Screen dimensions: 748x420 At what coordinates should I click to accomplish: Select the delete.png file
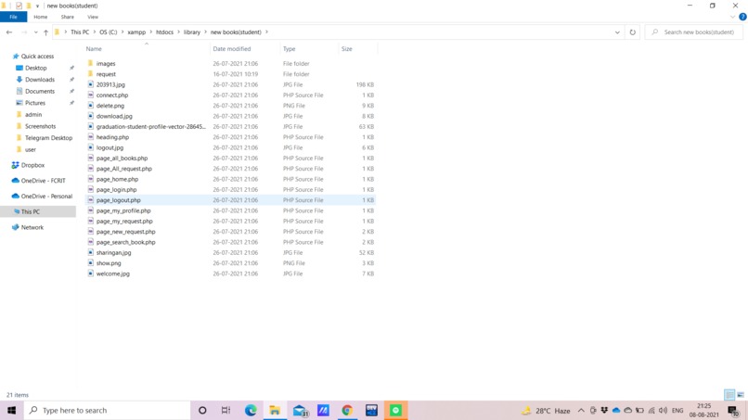[110, 106]
